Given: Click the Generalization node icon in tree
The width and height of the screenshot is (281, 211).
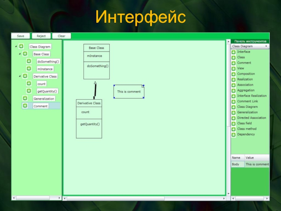Looking at the screenshot, I should (x=25, y=98).
